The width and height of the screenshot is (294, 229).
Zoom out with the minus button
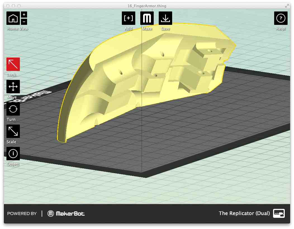(24, 22)
